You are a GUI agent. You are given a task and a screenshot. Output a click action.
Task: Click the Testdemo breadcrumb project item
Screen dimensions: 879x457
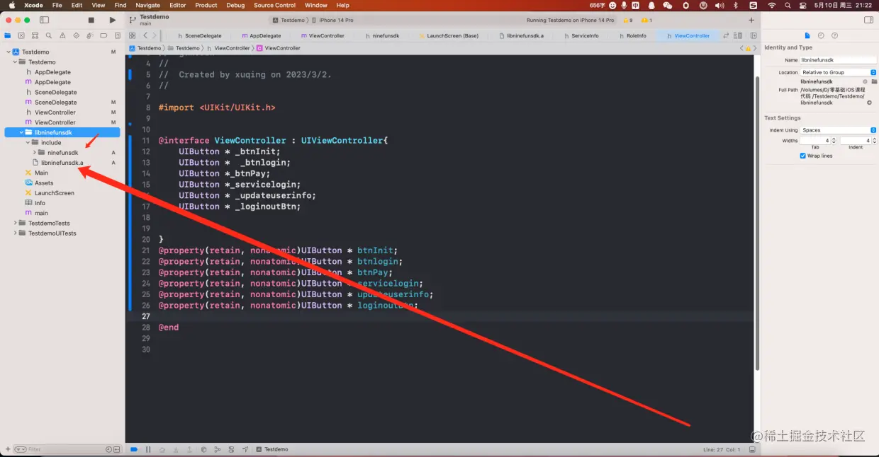(145, 48)
